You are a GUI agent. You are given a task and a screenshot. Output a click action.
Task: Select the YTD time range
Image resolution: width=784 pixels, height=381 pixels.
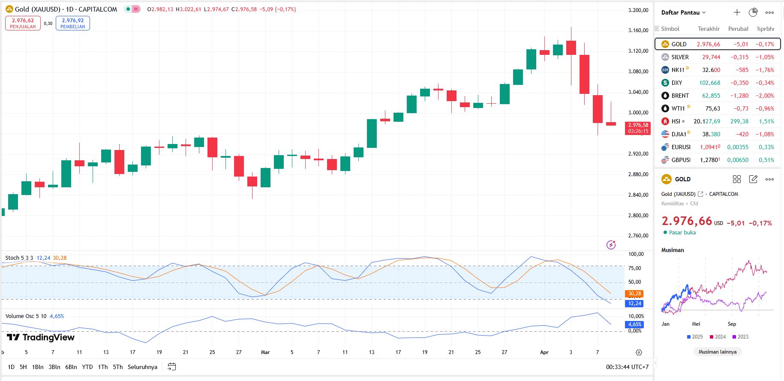[87, 367]
